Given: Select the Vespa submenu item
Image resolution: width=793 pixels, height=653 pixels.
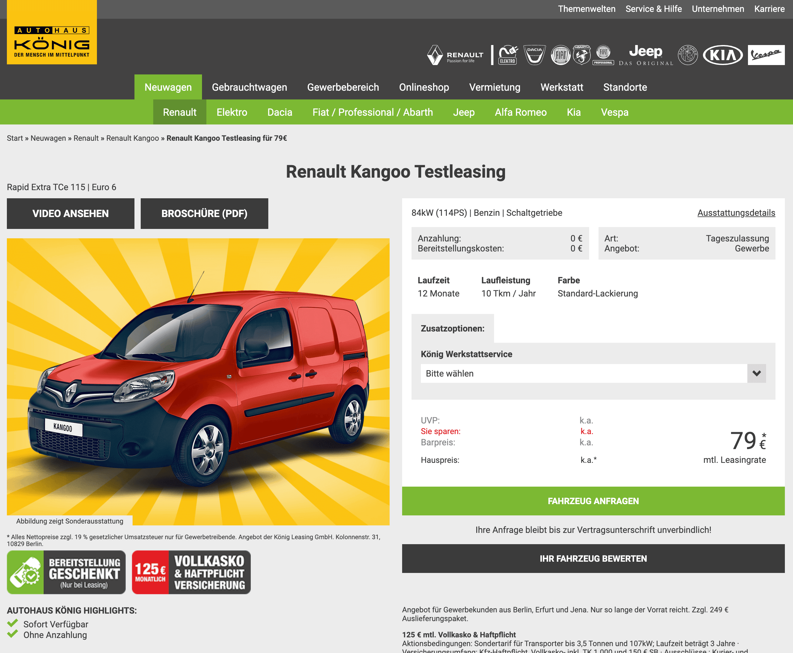Looking at the screenshot, I should coord(614,112).
